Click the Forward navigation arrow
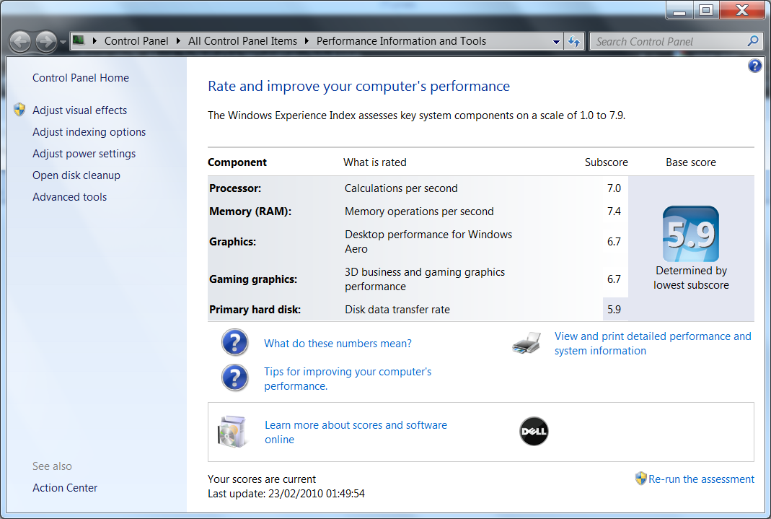This screenshot has height=519, width=771. [x=46, y=41]
